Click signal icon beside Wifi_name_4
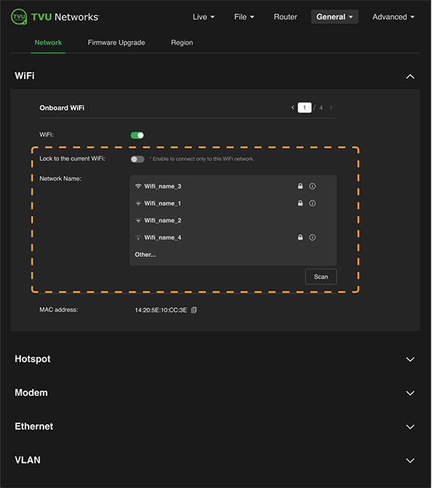432x488 pixels. coord(138,237)
